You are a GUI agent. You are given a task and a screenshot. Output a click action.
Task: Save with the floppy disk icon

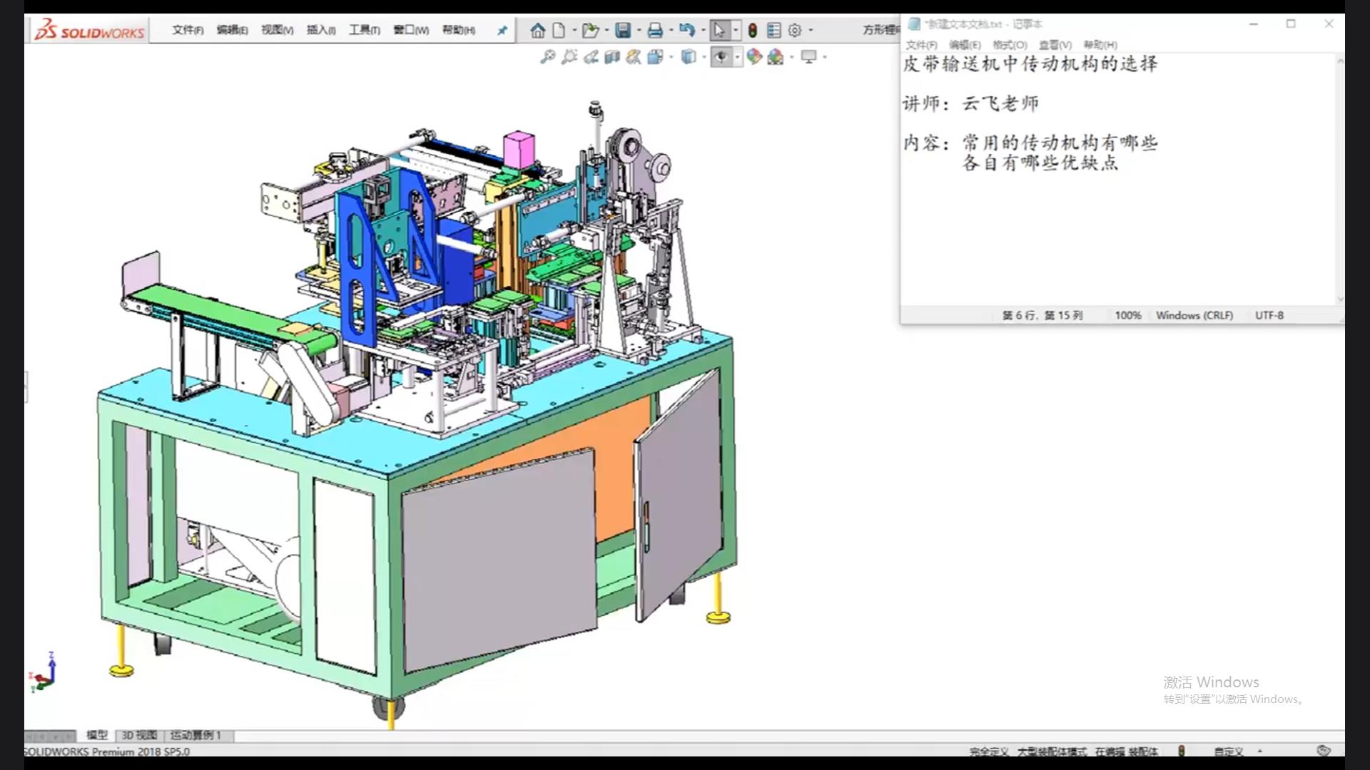(623, 30)
